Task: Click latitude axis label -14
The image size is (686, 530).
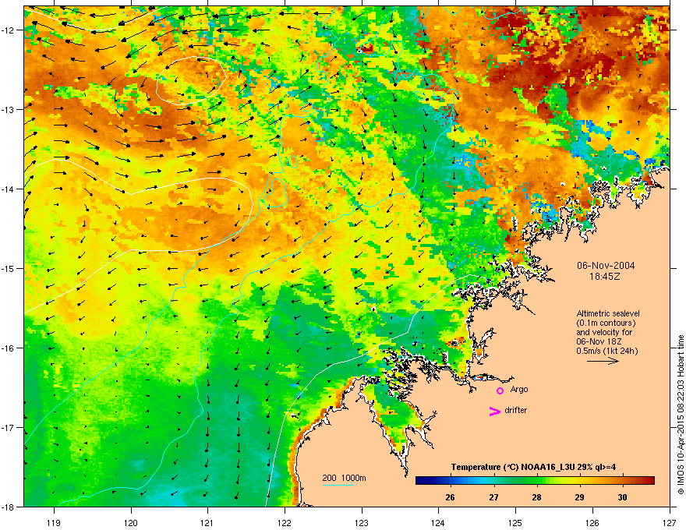Action: point(9,189)
